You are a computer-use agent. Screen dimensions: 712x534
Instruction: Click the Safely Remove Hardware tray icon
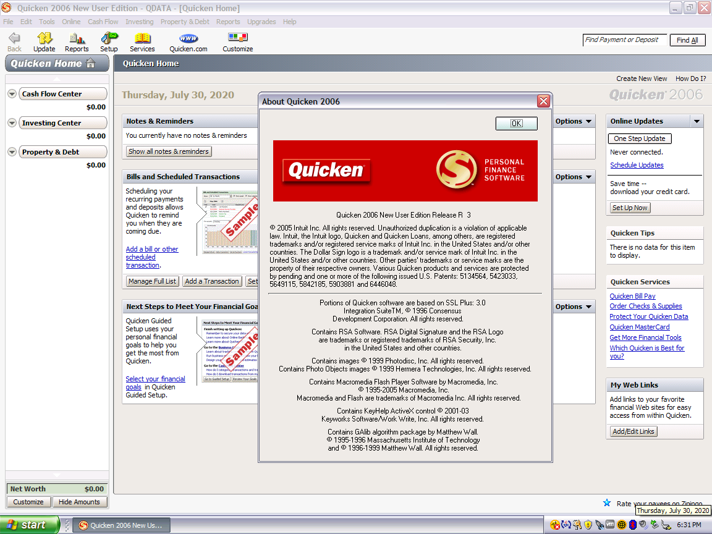[655, 525]
